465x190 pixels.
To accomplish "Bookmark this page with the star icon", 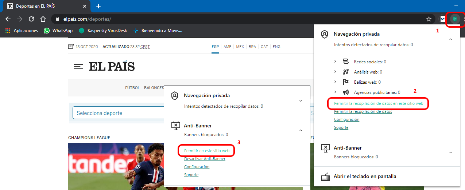I will pyautogui.click(x=429, y=19).
